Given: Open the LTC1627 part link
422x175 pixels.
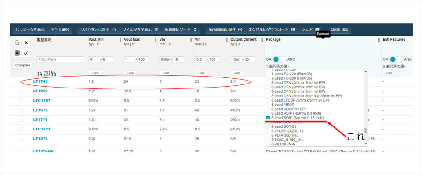Looking at the screenshot, I should [42, 129].
